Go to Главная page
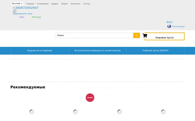The width and height of the screenshot is (195, 121). click(x=30, y=4)
